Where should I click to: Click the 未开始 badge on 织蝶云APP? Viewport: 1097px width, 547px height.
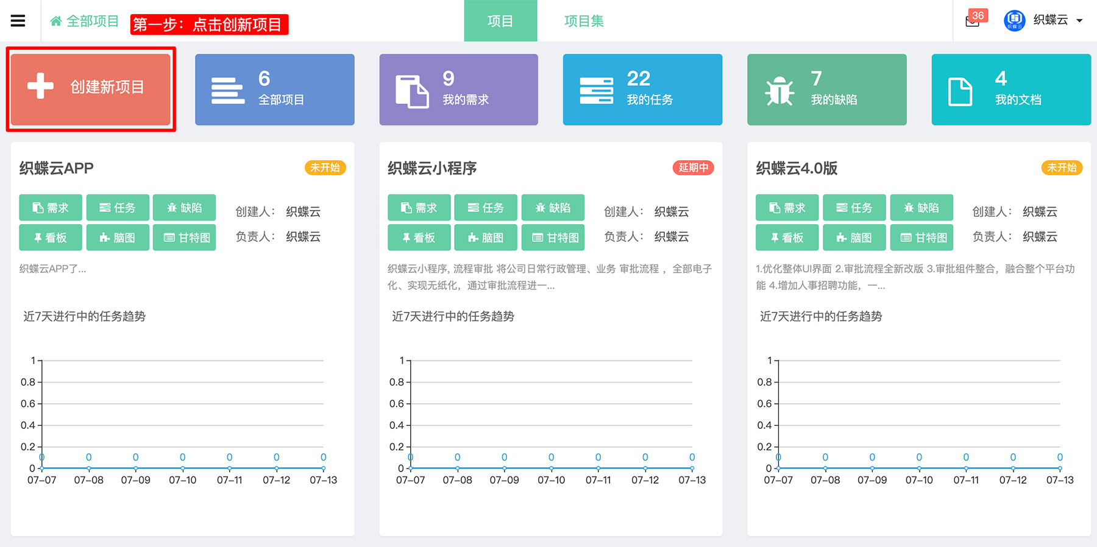tap(325, 168)
